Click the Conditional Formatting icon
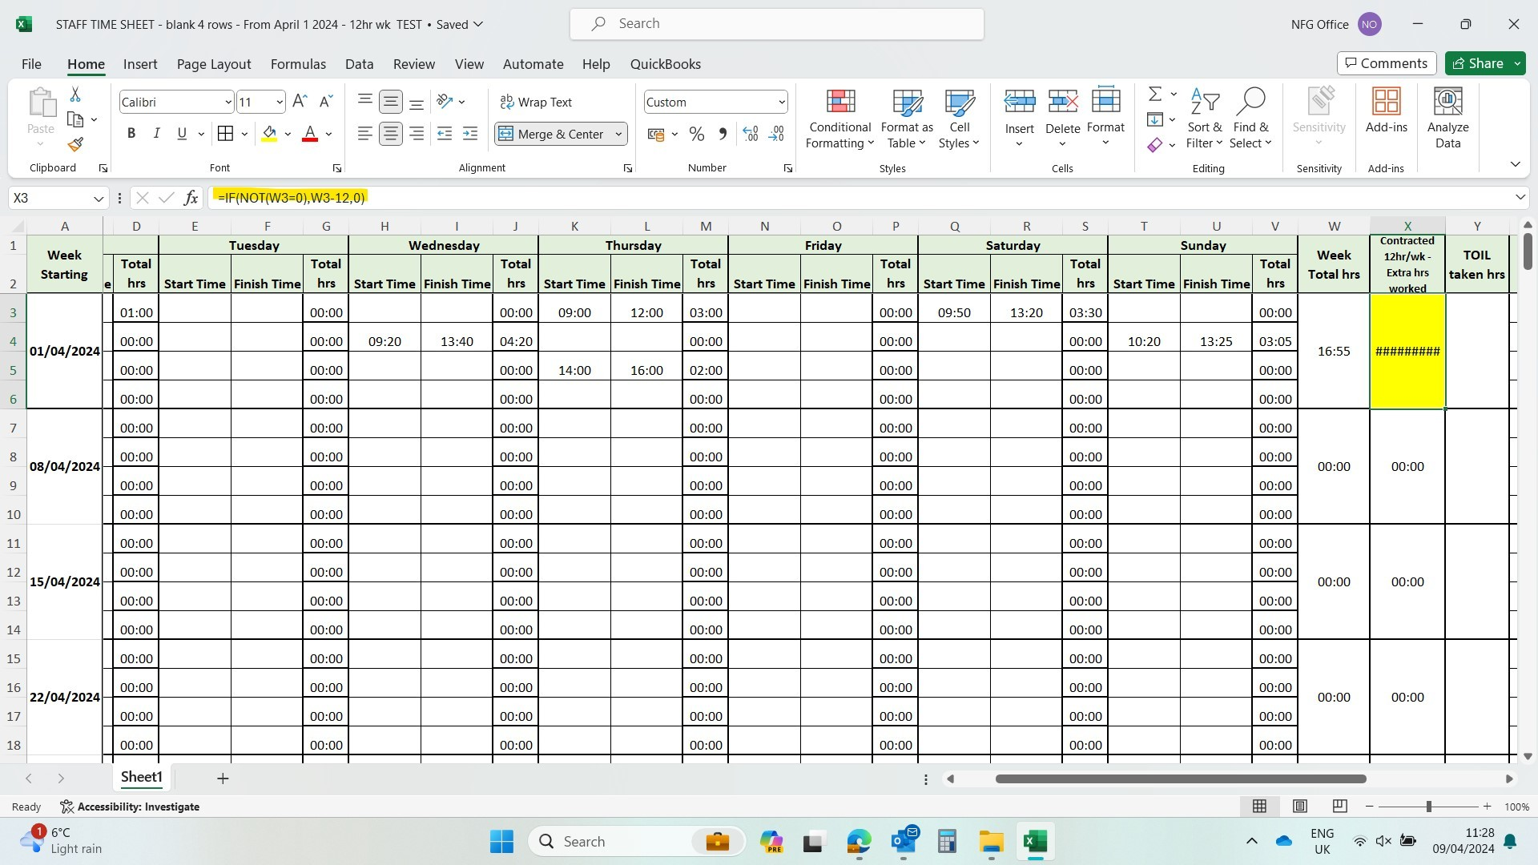Image resolution: width=1538 pixels, height=865 pixels. pyautogui.click(x=839, y=117)
